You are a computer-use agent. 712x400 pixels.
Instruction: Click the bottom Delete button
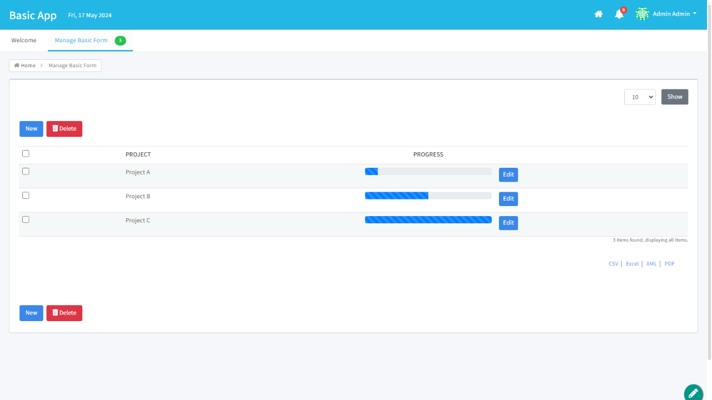coord(64,313)
